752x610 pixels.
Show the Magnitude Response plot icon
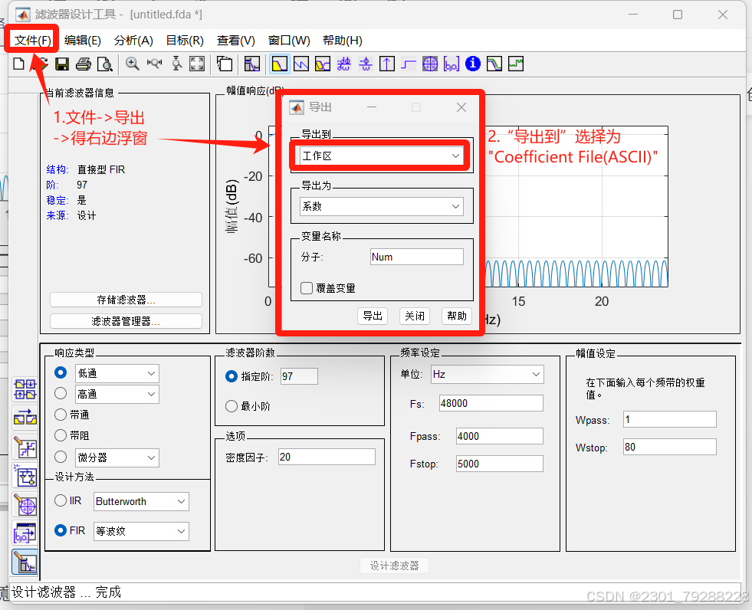pos(280,64)
